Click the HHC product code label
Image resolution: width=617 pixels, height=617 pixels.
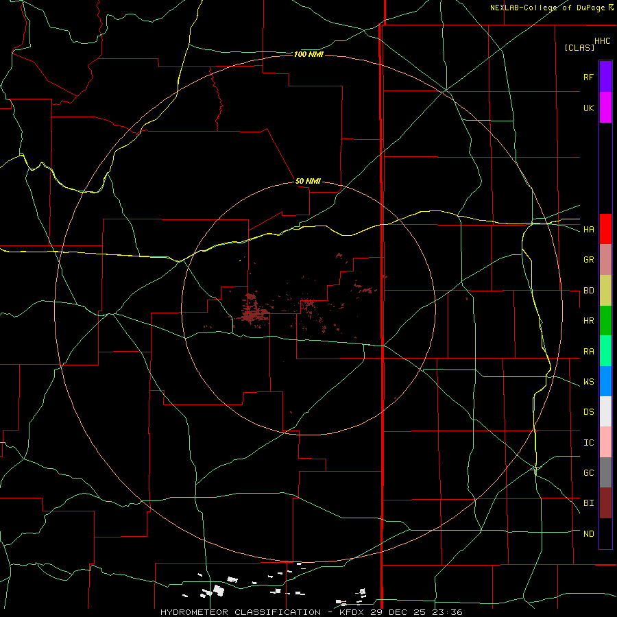coord(602,41)
